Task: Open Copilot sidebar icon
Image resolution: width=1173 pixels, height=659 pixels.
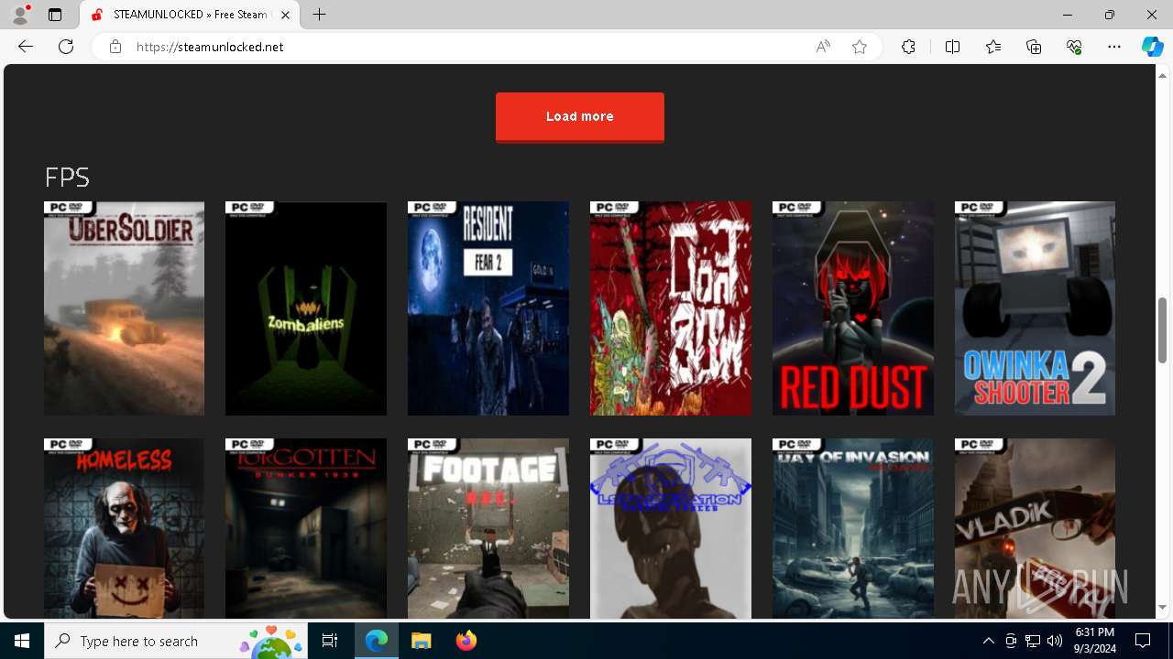Action: pos(1152,47)
